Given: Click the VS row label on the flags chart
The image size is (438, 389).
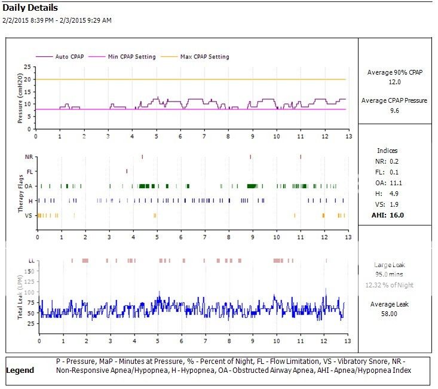Looking at the screenshot, I should pos(29,215).
